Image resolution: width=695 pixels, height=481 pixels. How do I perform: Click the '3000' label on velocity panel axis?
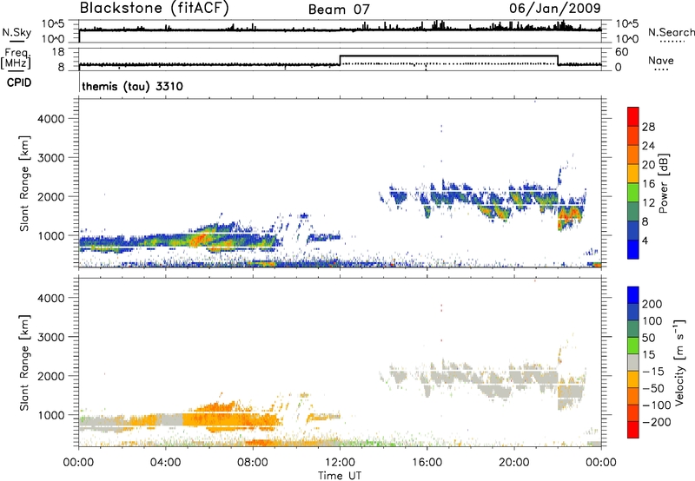point(51,337)
